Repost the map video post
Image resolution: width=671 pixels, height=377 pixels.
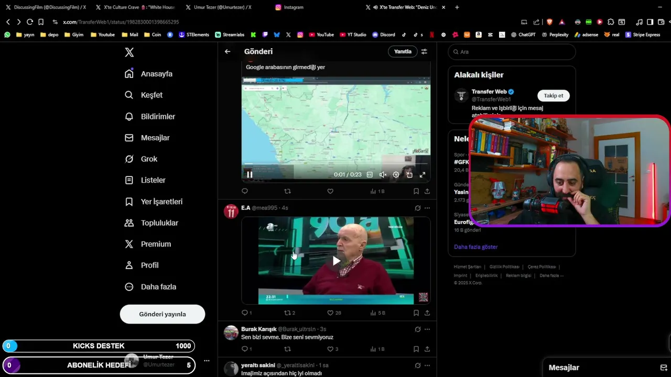tap(287, 191)
